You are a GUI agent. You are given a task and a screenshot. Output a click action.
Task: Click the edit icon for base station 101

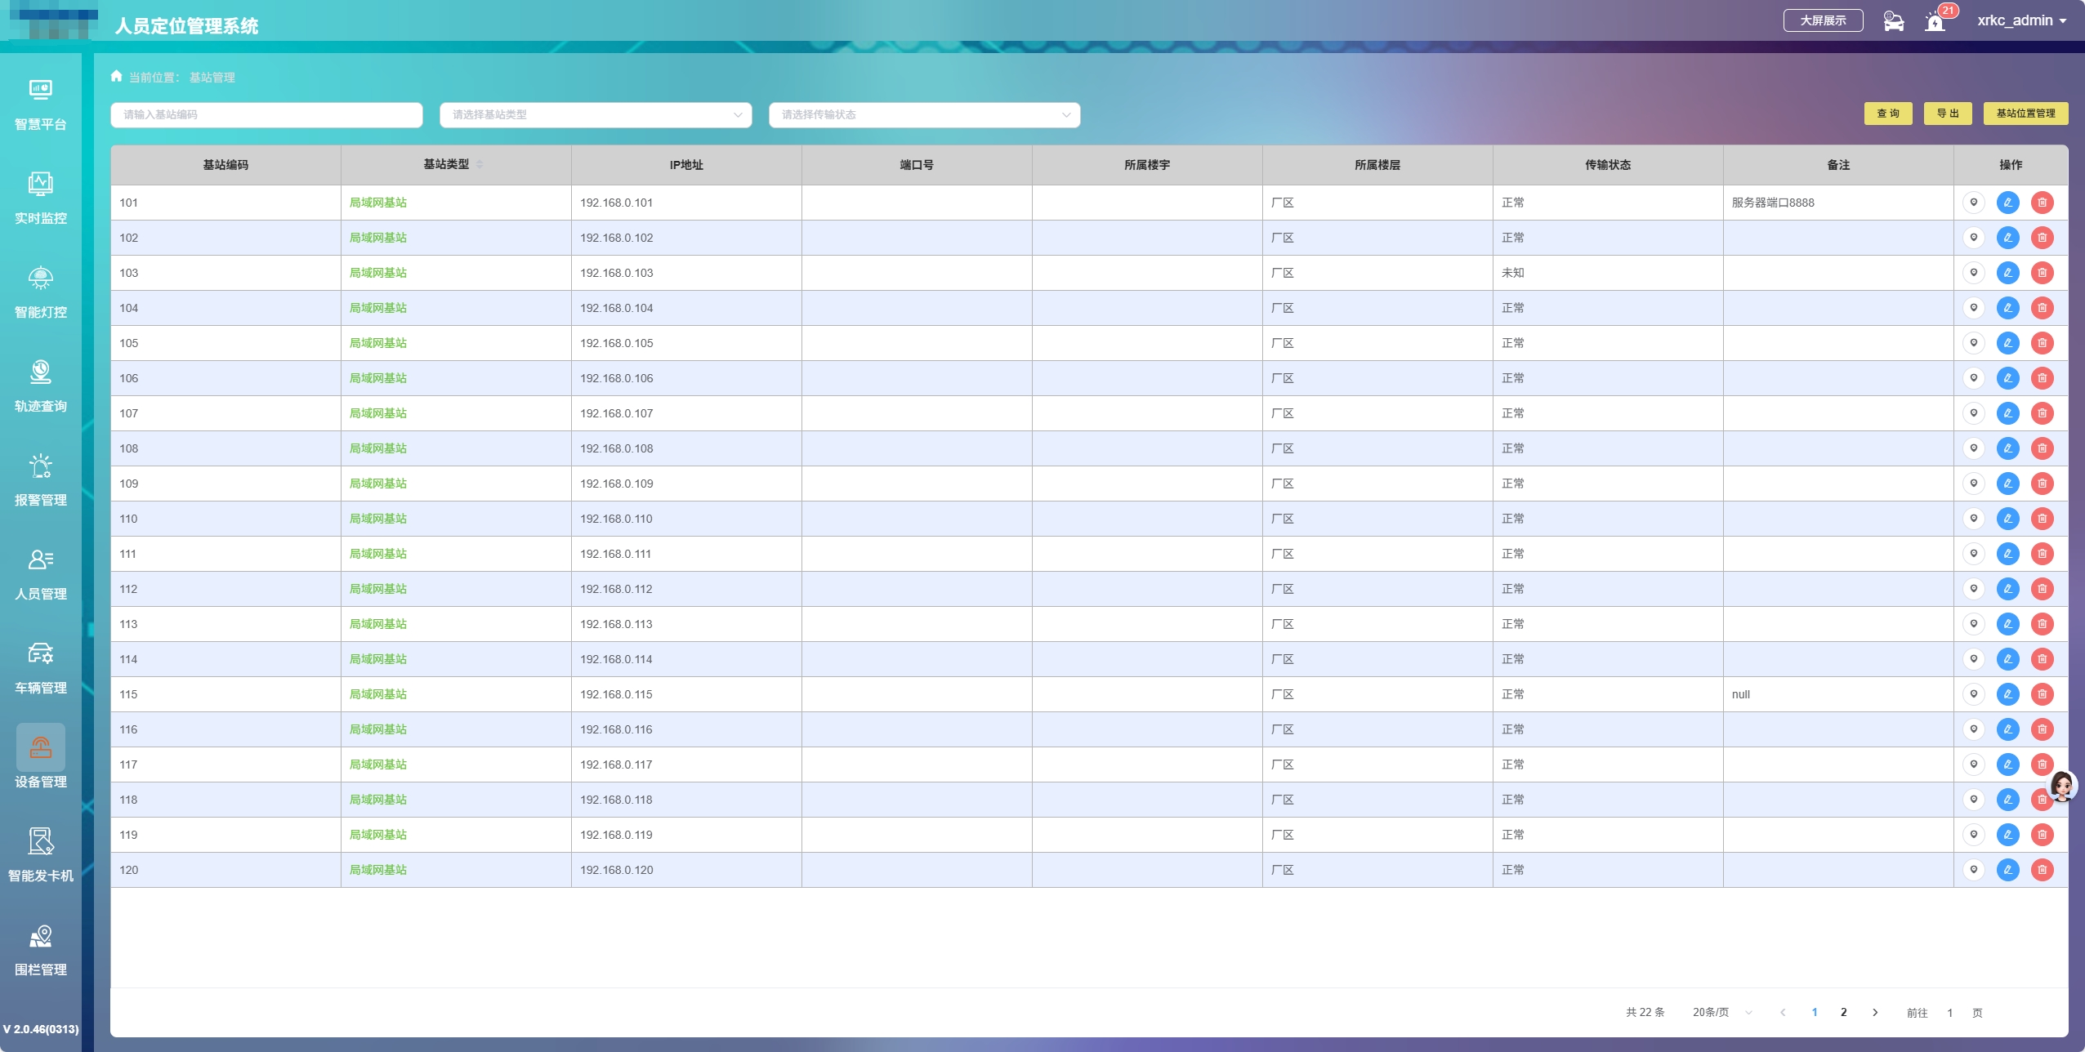(2007, 203)
